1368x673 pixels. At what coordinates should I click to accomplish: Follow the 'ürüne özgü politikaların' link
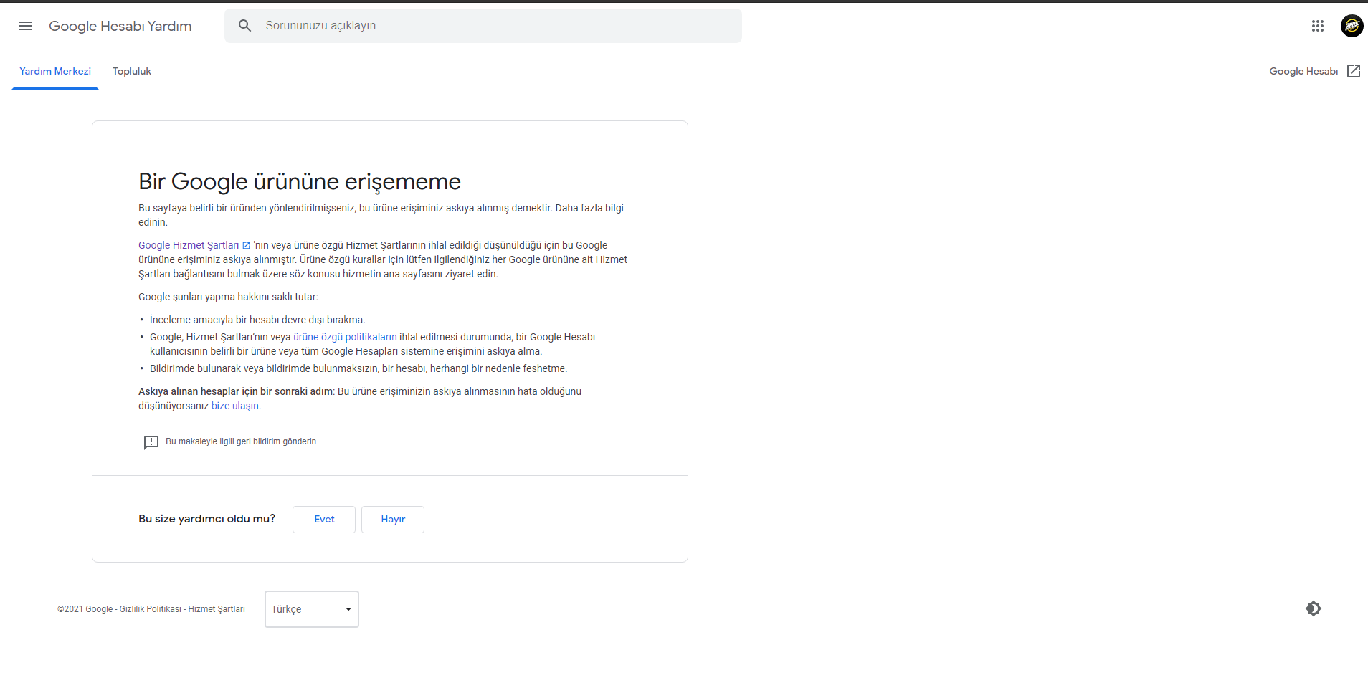point(345,337)
